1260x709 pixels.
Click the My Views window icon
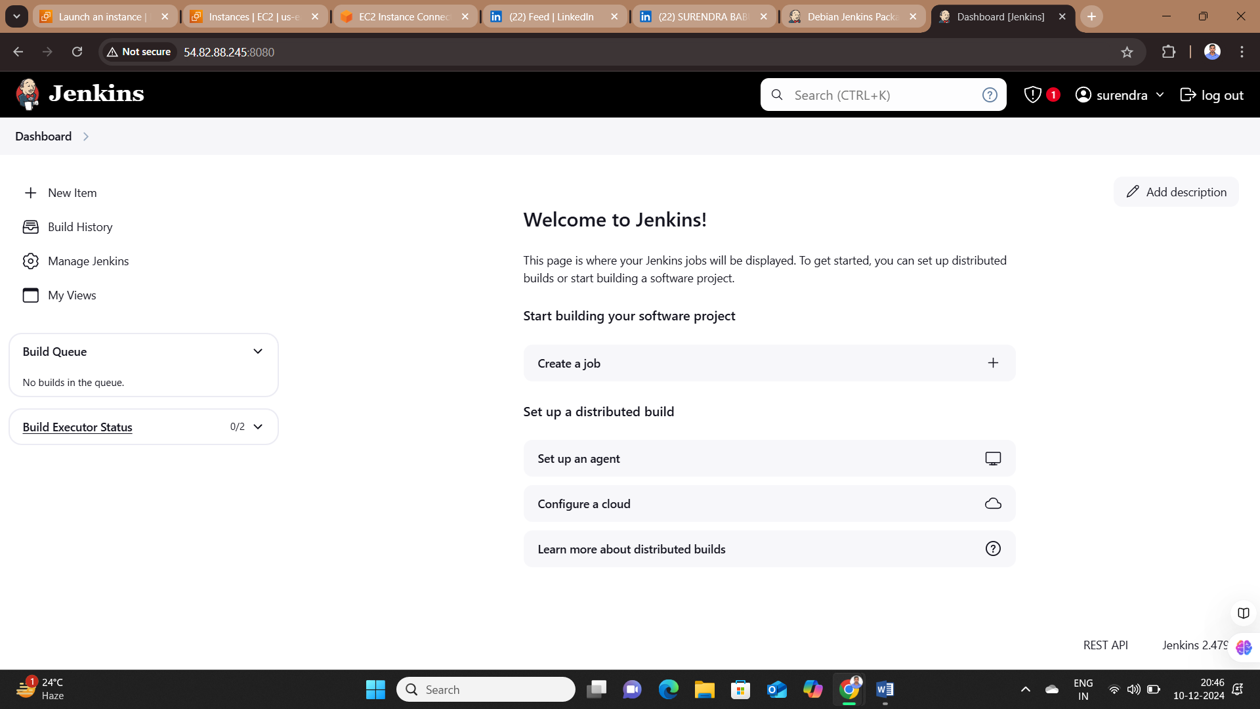point(30,295)
